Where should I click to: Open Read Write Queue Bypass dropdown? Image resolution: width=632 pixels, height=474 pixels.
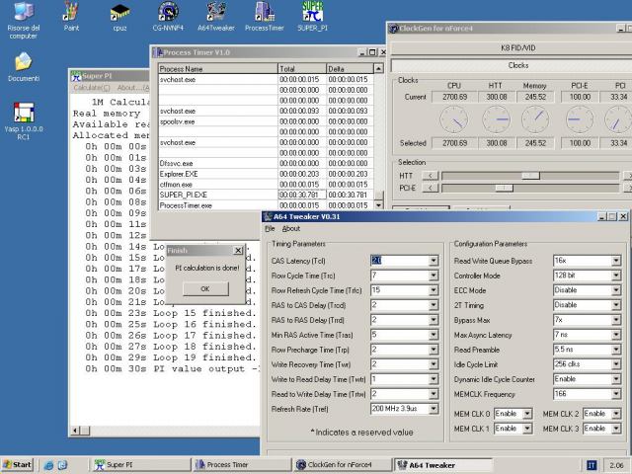[616, 261]
